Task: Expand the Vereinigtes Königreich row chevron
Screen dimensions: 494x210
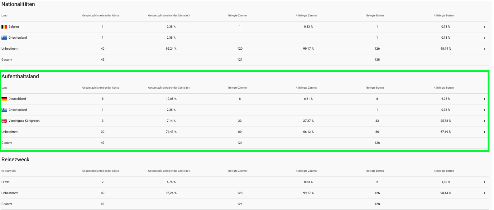Action: (484, 121)
